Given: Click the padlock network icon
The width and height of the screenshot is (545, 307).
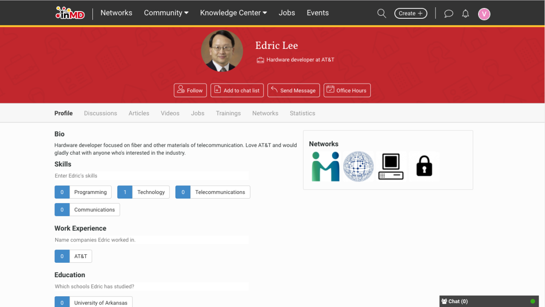Looking at the screenshot, I should pos(424,166).
